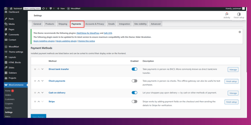Open the WooCommerce sidebar menu

pyautogui.click(x=16, y=85)
